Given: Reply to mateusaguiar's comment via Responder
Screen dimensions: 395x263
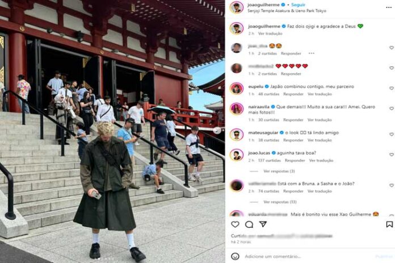Looking at the screenshot, I should coord(293,140).
